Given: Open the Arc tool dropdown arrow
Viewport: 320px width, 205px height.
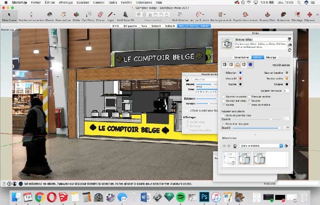Looking at the screenshot, I should click(203, 15).
